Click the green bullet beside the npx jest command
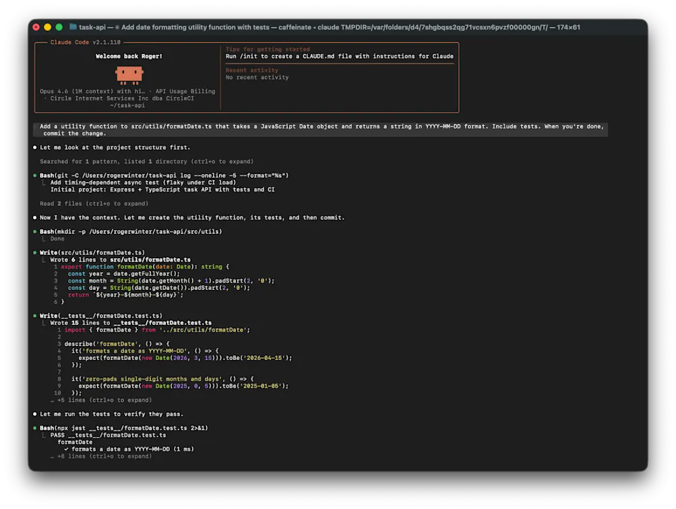The image size is (676, 509). click(x=35, y=427)
